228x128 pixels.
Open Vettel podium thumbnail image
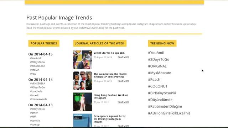[83, 60]
